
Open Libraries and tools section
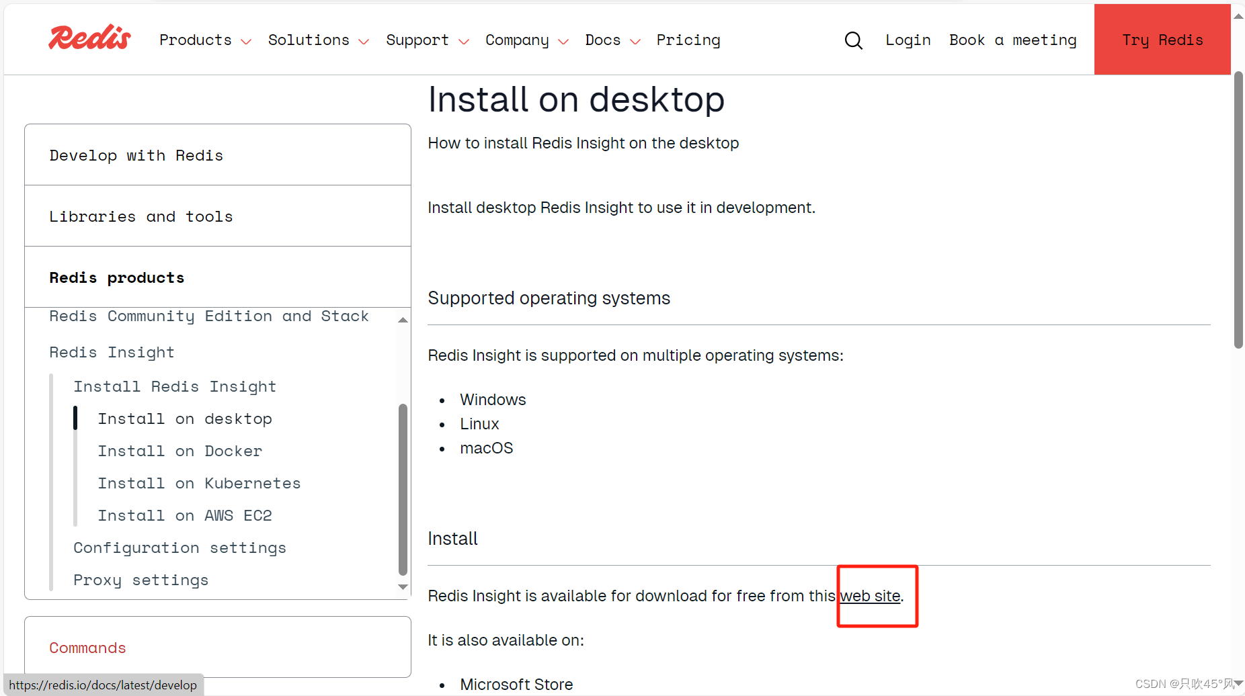(x=218, y=216)
